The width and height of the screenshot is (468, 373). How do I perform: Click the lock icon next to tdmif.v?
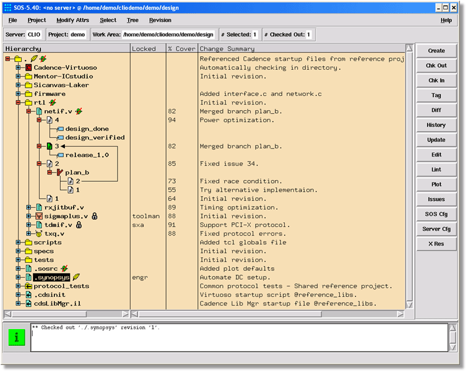pyautogui.click(x=79, y=225)
